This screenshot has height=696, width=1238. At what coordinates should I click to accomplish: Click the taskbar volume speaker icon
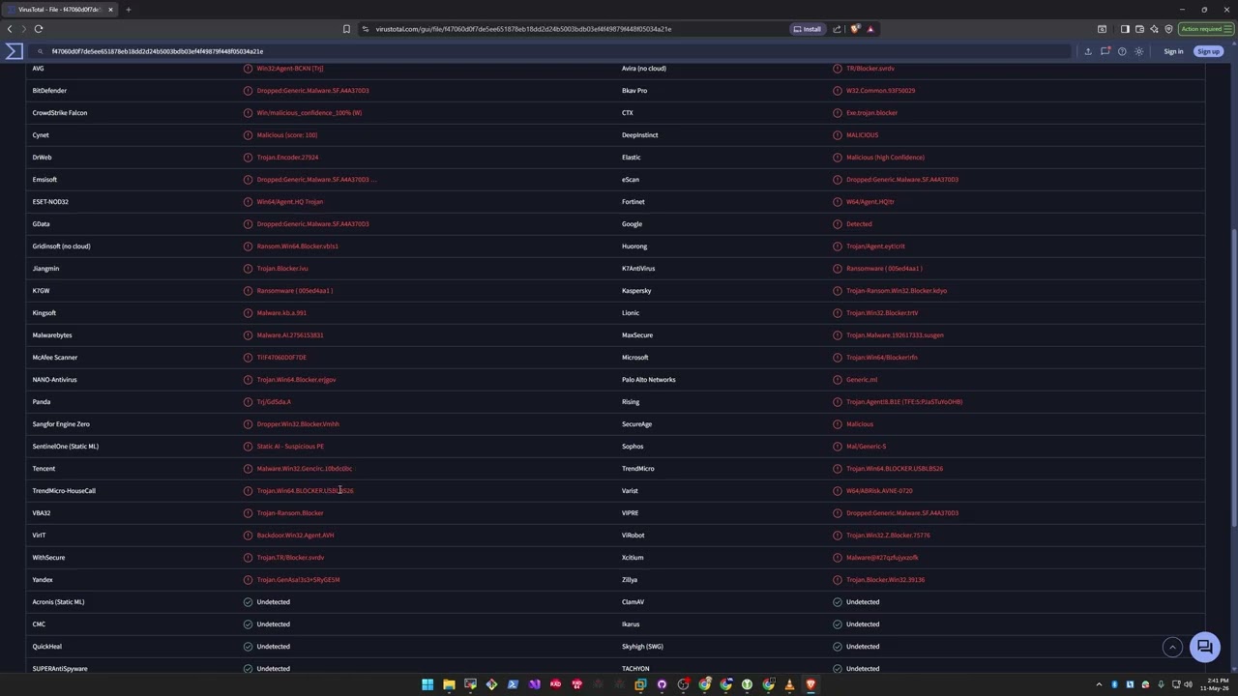(x=1188, y=684)
